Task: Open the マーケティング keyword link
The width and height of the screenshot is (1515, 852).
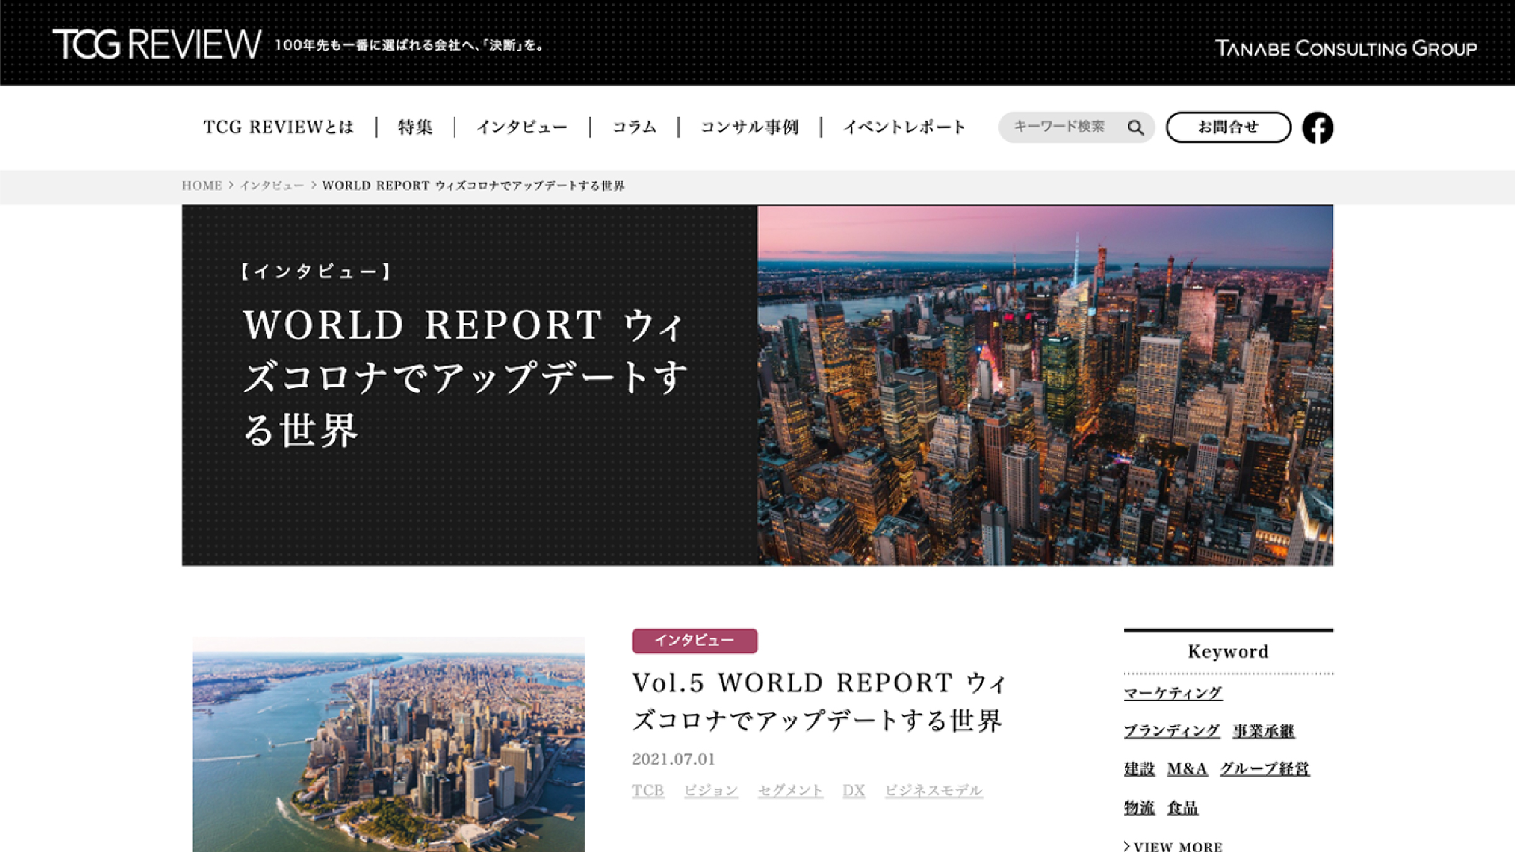Action: tap(1173, 693)
